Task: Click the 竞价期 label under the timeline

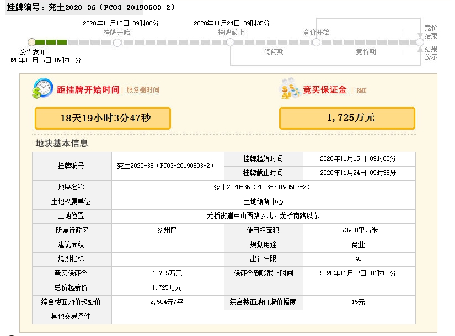Action: click(366, 52)
